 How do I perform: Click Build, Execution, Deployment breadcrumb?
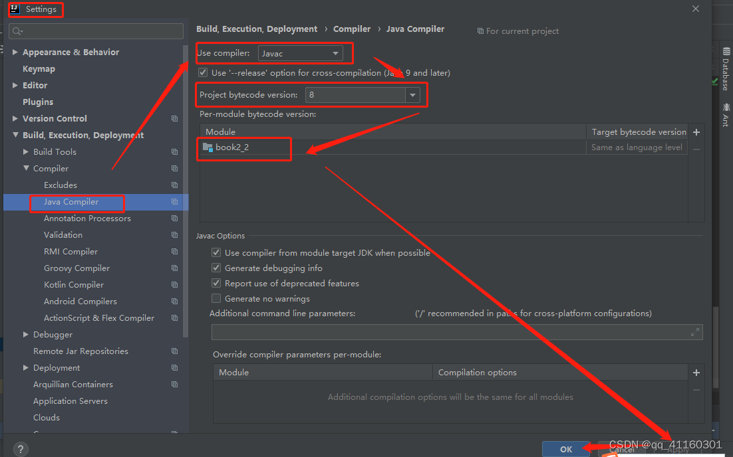coord(257,29)
